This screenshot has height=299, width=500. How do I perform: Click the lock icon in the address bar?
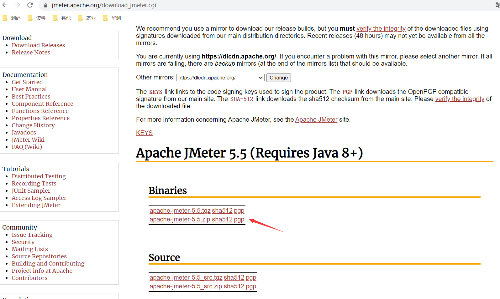[x=45, y=5]
